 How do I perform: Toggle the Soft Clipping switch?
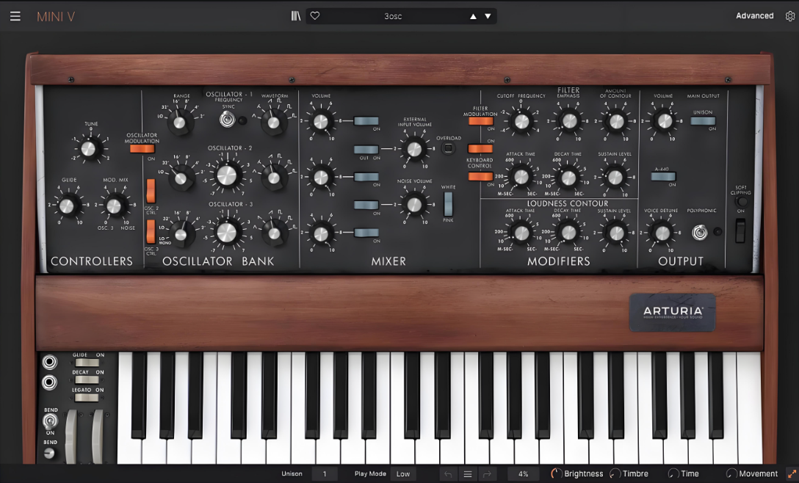click(x=740, y=230)
